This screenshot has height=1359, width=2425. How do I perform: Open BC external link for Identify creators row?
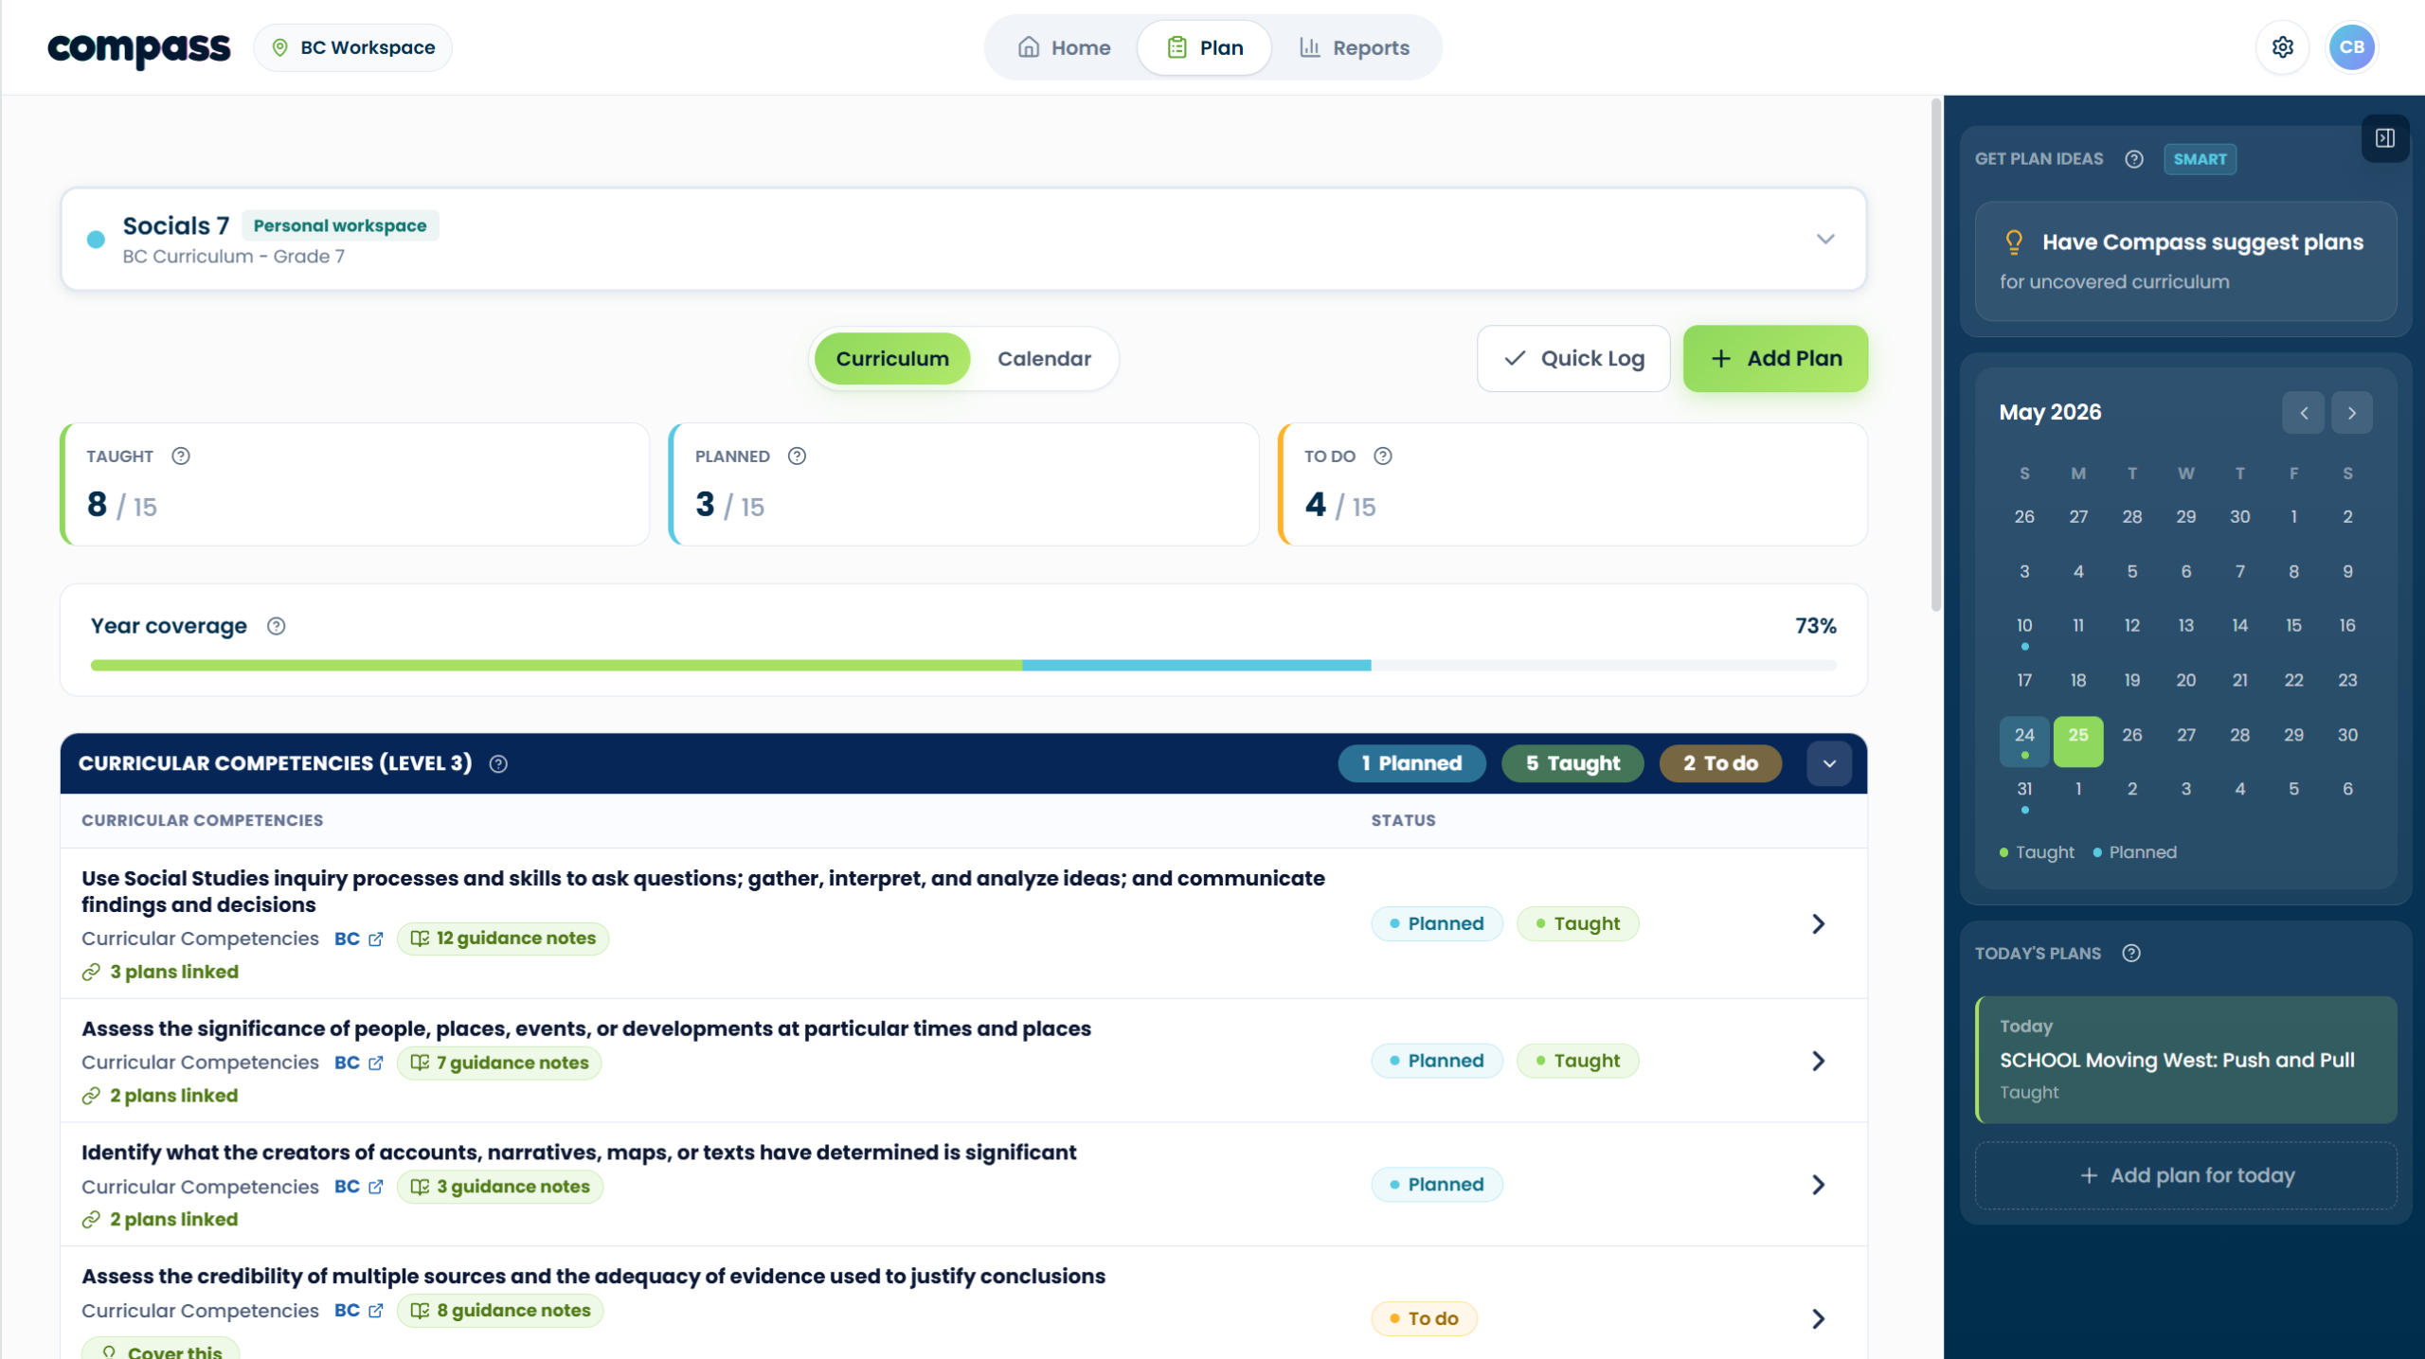(x=359, y=1187)
